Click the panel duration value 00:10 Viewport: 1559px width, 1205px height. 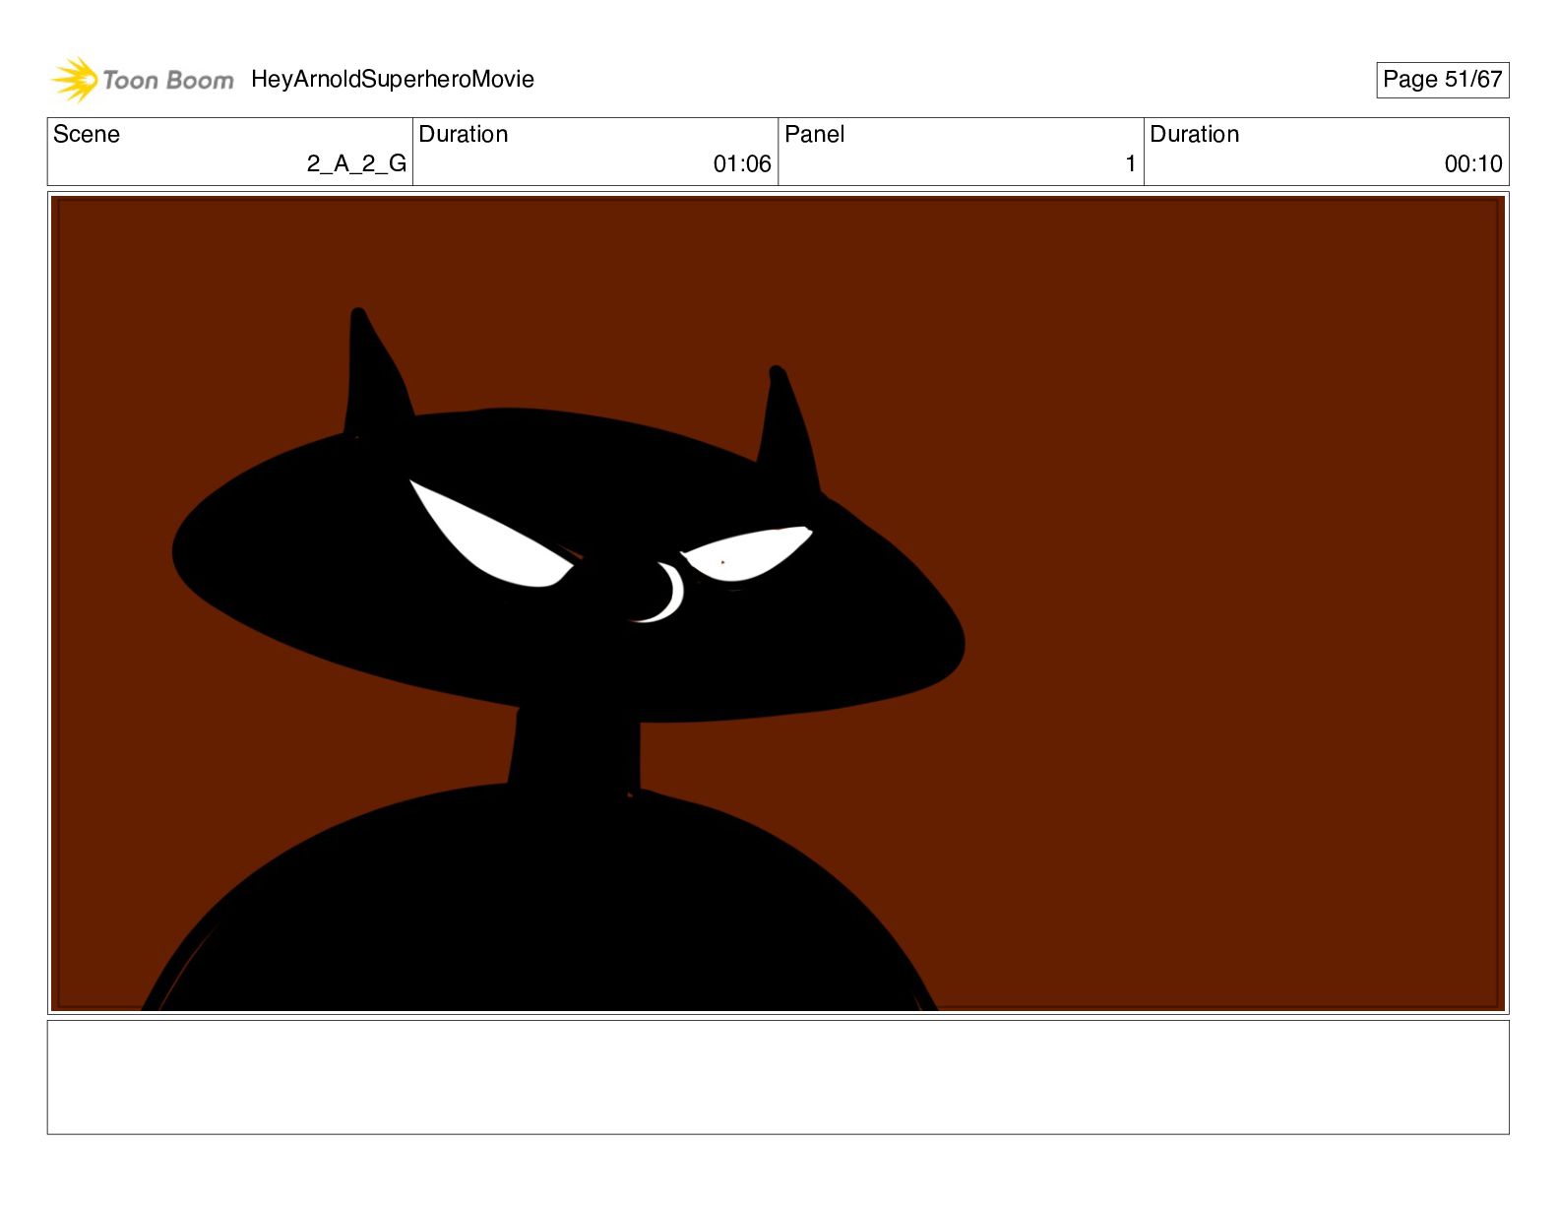1473,164
